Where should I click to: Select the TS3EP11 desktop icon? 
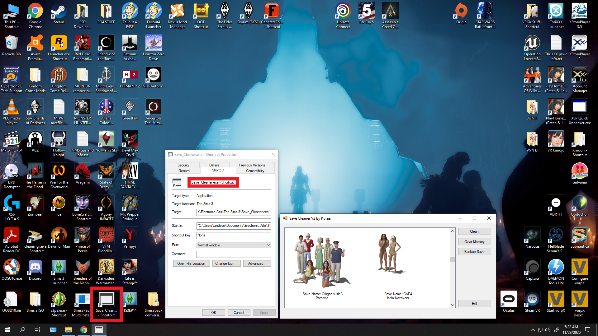[x=130, y=302]
